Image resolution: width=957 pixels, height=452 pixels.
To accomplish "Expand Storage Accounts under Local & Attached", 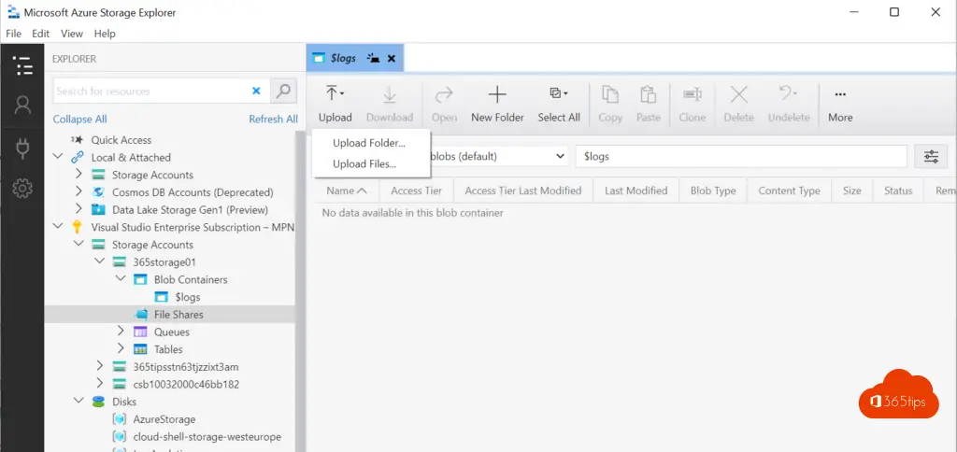I will pos(79,175).
